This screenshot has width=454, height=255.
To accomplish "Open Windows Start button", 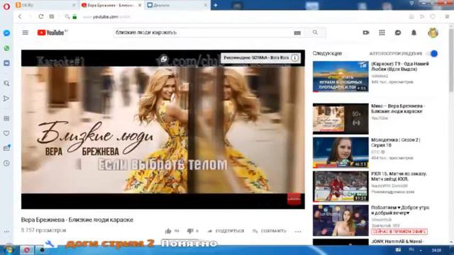I will coord(9,249).
